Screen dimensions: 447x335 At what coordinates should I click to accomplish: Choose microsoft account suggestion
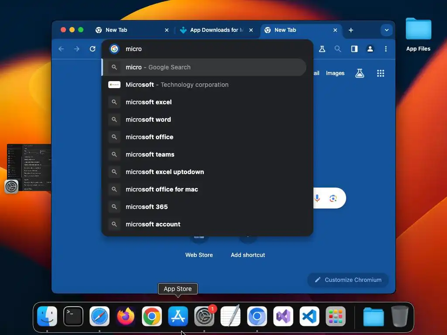pos(204,224)
